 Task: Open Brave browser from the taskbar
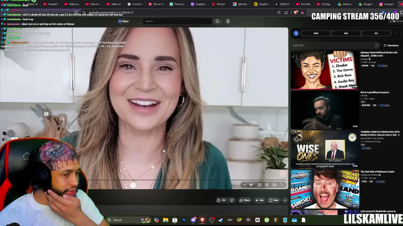(202, 220)
